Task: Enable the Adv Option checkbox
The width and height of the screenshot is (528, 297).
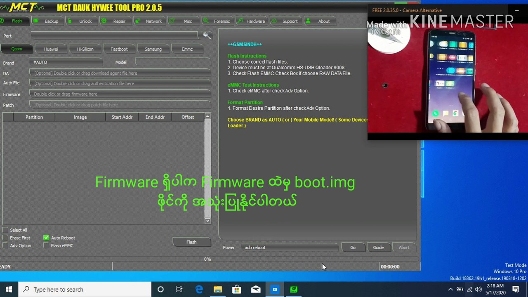Action: (x=5, y=246)
